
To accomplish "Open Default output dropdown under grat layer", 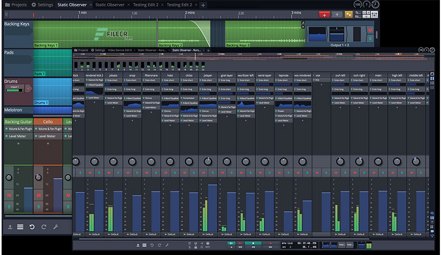I will (227, 234).
